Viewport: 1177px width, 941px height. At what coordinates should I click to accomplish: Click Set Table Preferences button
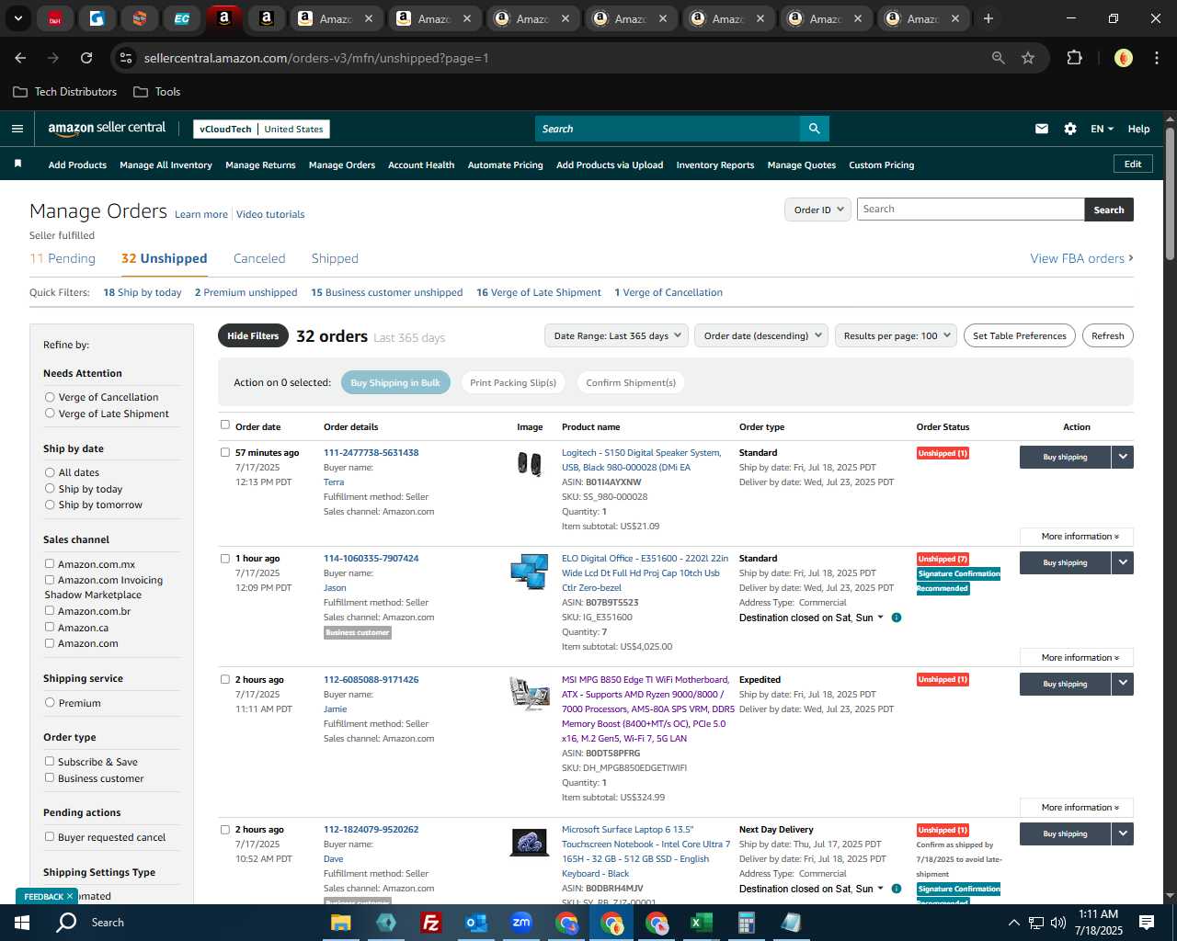[1020, 335]
